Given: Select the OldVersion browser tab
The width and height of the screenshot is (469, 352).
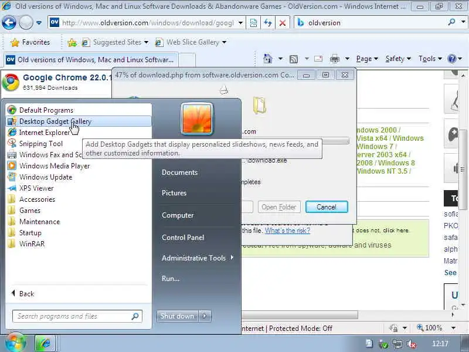Looking at the screenshot, I should pos(91,60).
